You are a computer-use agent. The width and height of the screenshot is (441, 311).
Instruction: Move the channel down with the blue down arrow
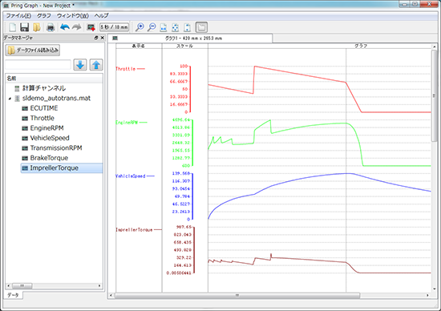tap(80, 65)
